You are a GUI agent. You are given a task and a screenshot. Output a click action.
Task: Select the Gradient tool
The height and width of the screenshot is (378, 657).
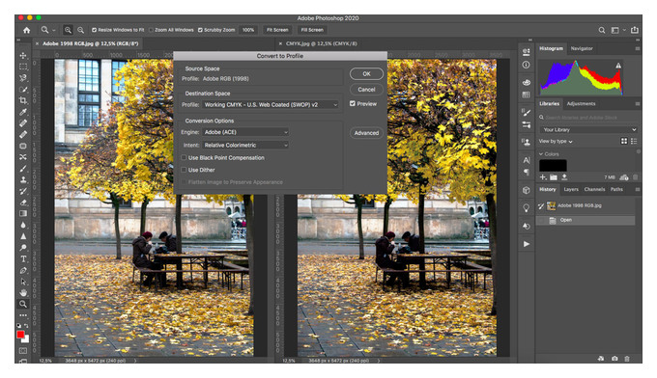[23, 214]
